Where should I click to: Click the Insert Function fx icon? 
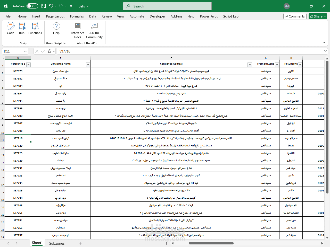(x=49, y=51)
